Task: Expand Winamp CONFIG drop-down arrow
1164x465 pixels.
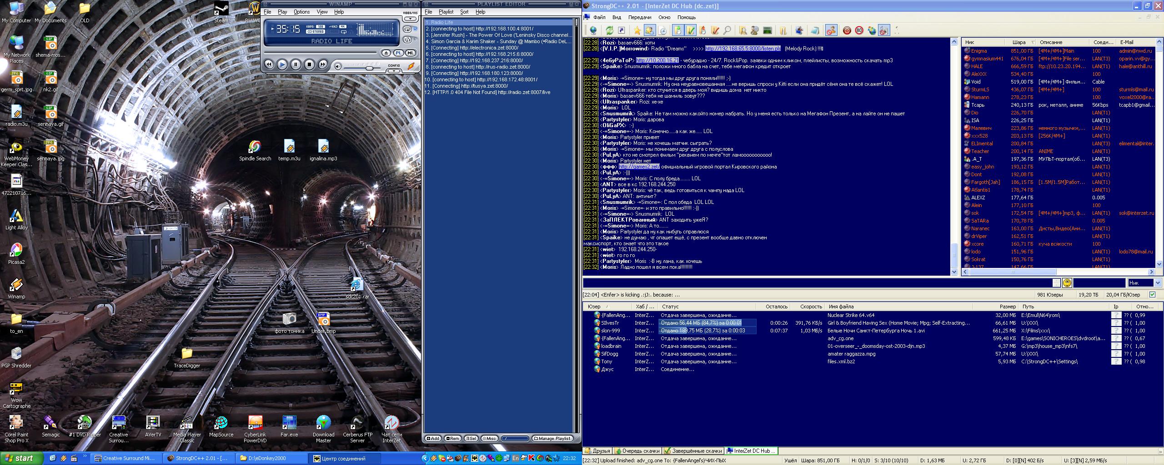Action: click(x=394, y=71)
